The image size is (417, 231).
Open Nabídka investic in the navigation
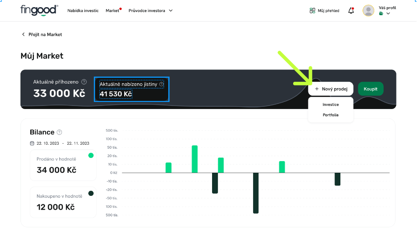point(83,11)
